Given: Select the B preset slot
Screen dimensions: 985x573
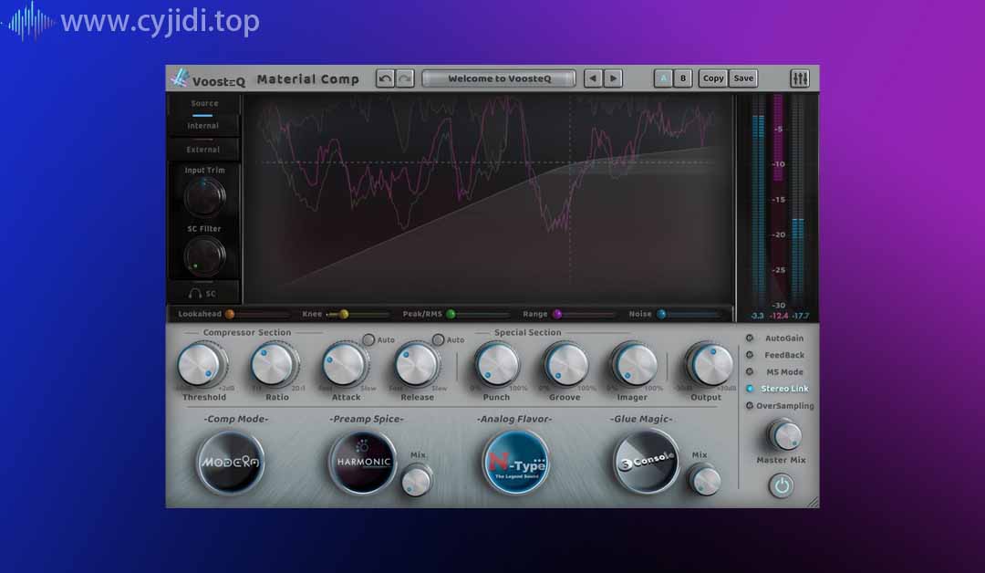Looking at the screenshot, I should click(x=683, y=78).
